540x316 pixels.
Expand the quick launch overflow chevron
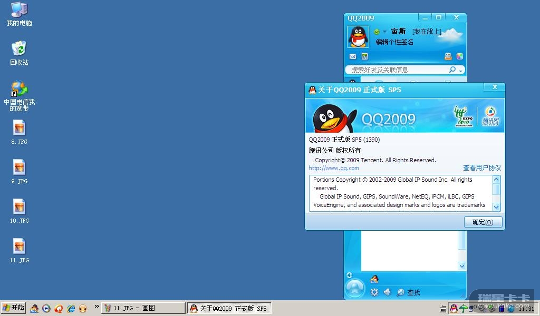pos(97,306)
